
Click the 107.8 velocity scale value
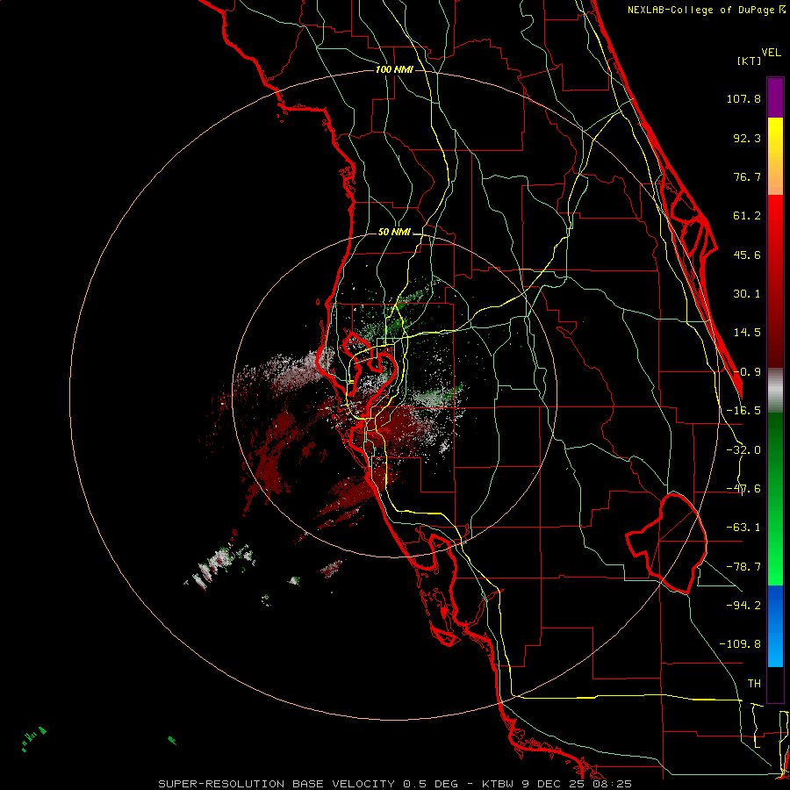tap(743, 98)
